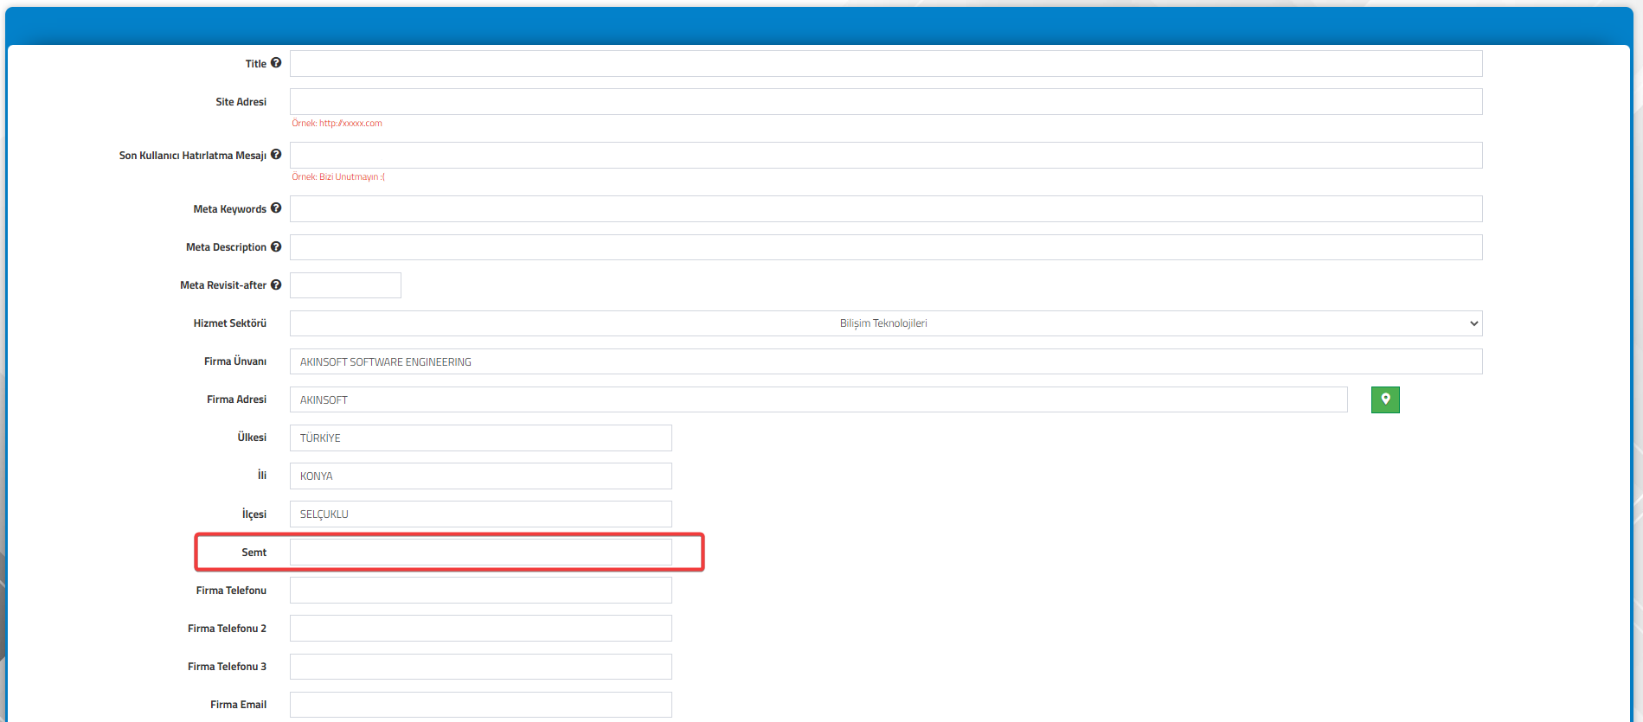Select the Son Kullanıcı Hatırlatma Mesajı field

click(886, 155)
